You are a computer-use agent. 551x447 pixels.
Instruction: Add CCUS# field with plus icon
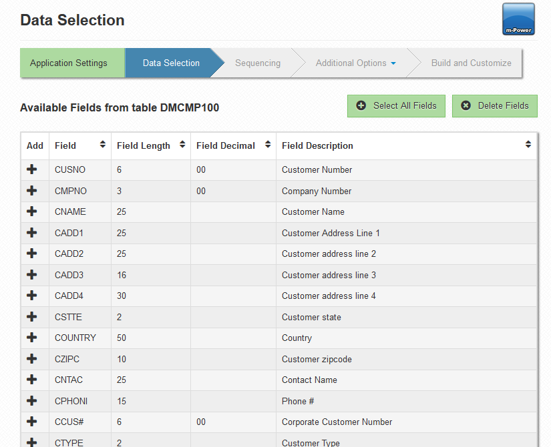31,422
